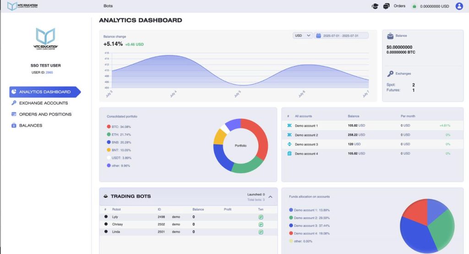Click the user profile avatar icon
This screenshot has width=469, height=254.
tap(459, 6)
